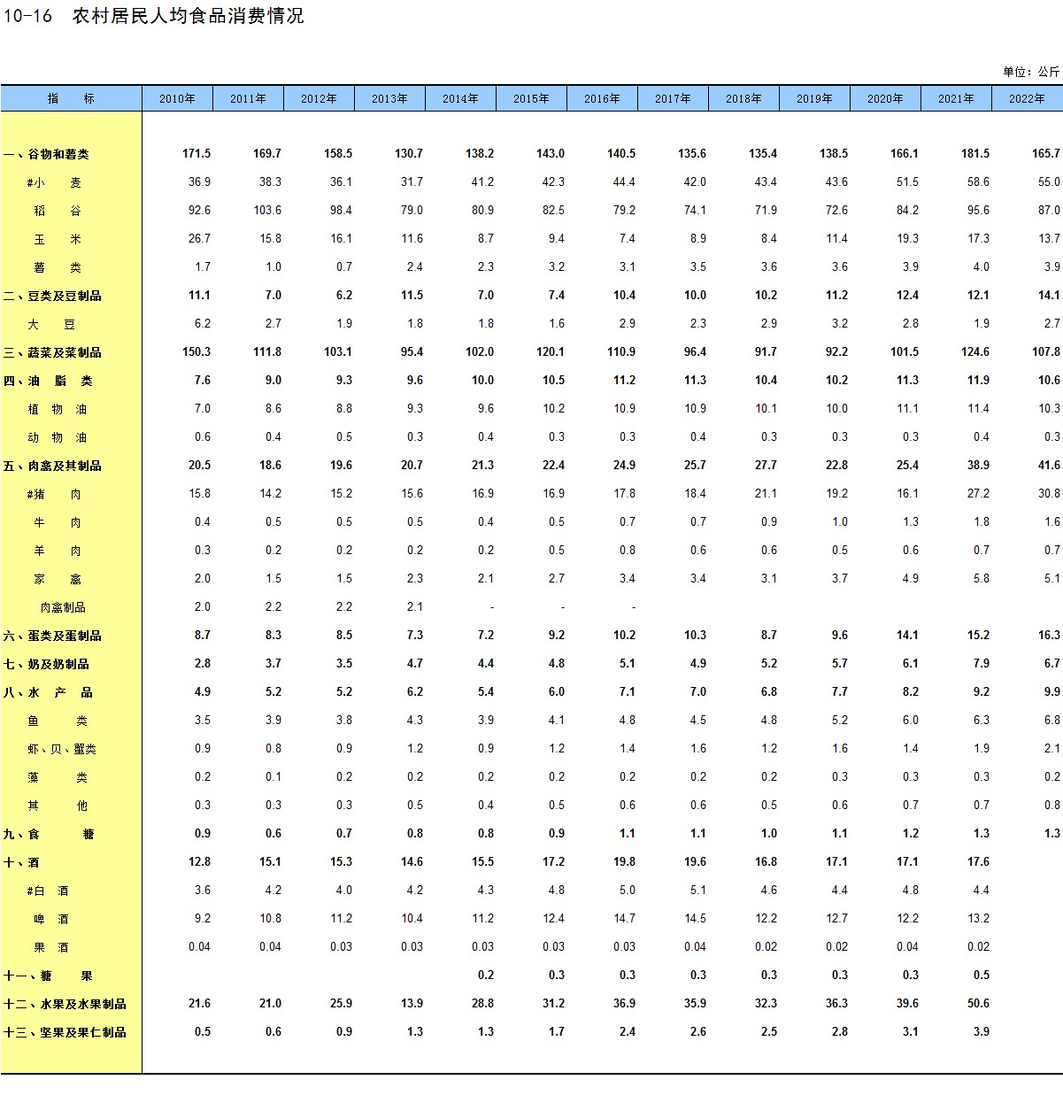Click the 30.8 pork value for 2022
The height and width of the screenshot is (1103, 1063).
1049,494
